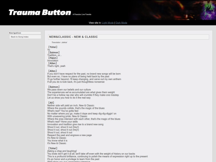216x162 pixels.
Task: Click the 'A Paradox Live Fansite' tagline
Action: [x=82, y=14]
